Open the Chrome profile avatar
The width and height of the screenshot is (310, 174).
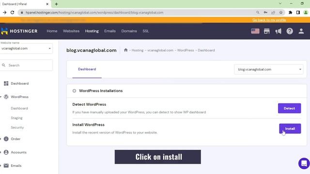(306, 13)
